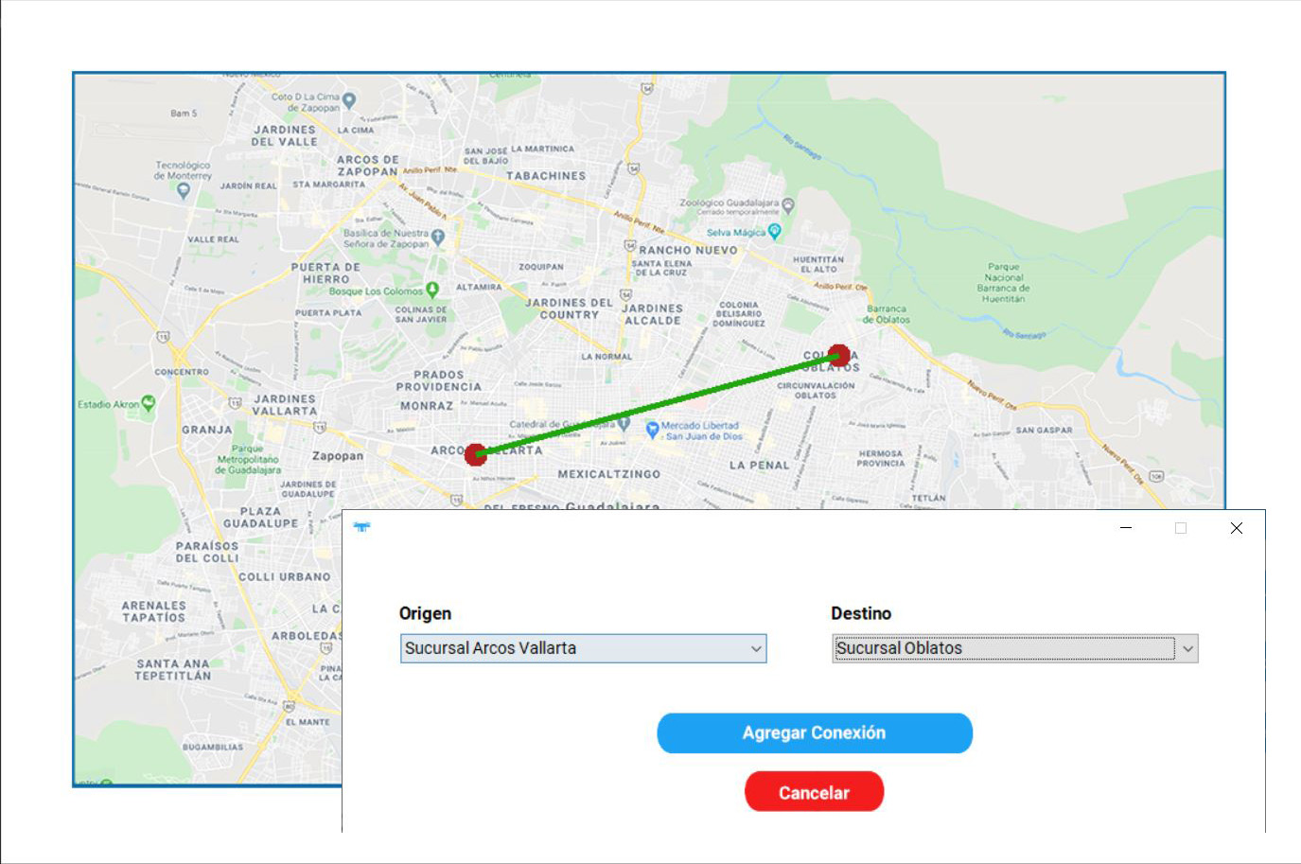Click the "JARDINES DEL COUNTRY" map label
Viewport: 1301px width, 864px height.
coord(570,309)
